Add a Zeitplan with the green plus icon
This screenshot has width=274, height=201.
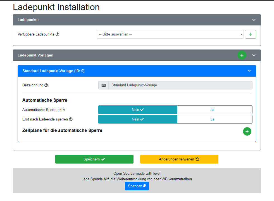(x=247, y=131)
